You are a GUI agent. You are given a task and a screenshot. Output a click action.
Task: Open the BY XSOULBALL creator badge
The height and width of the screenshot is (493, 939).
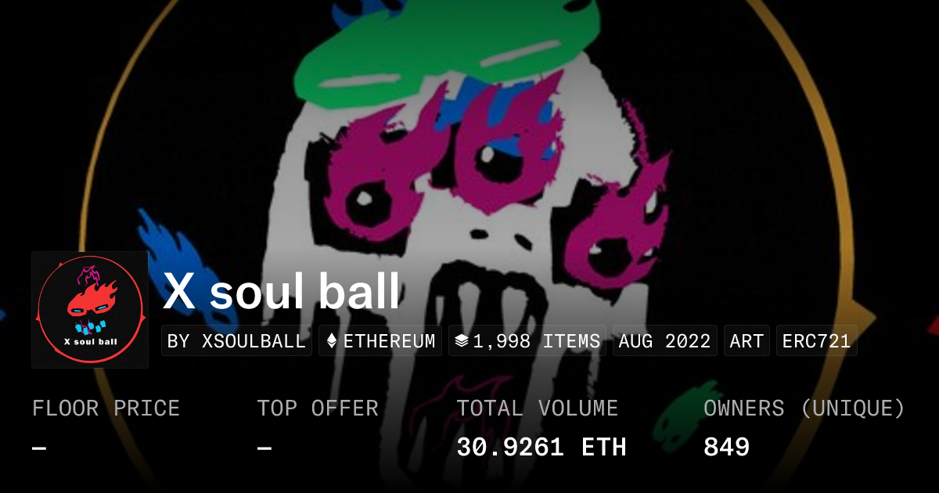236,341
